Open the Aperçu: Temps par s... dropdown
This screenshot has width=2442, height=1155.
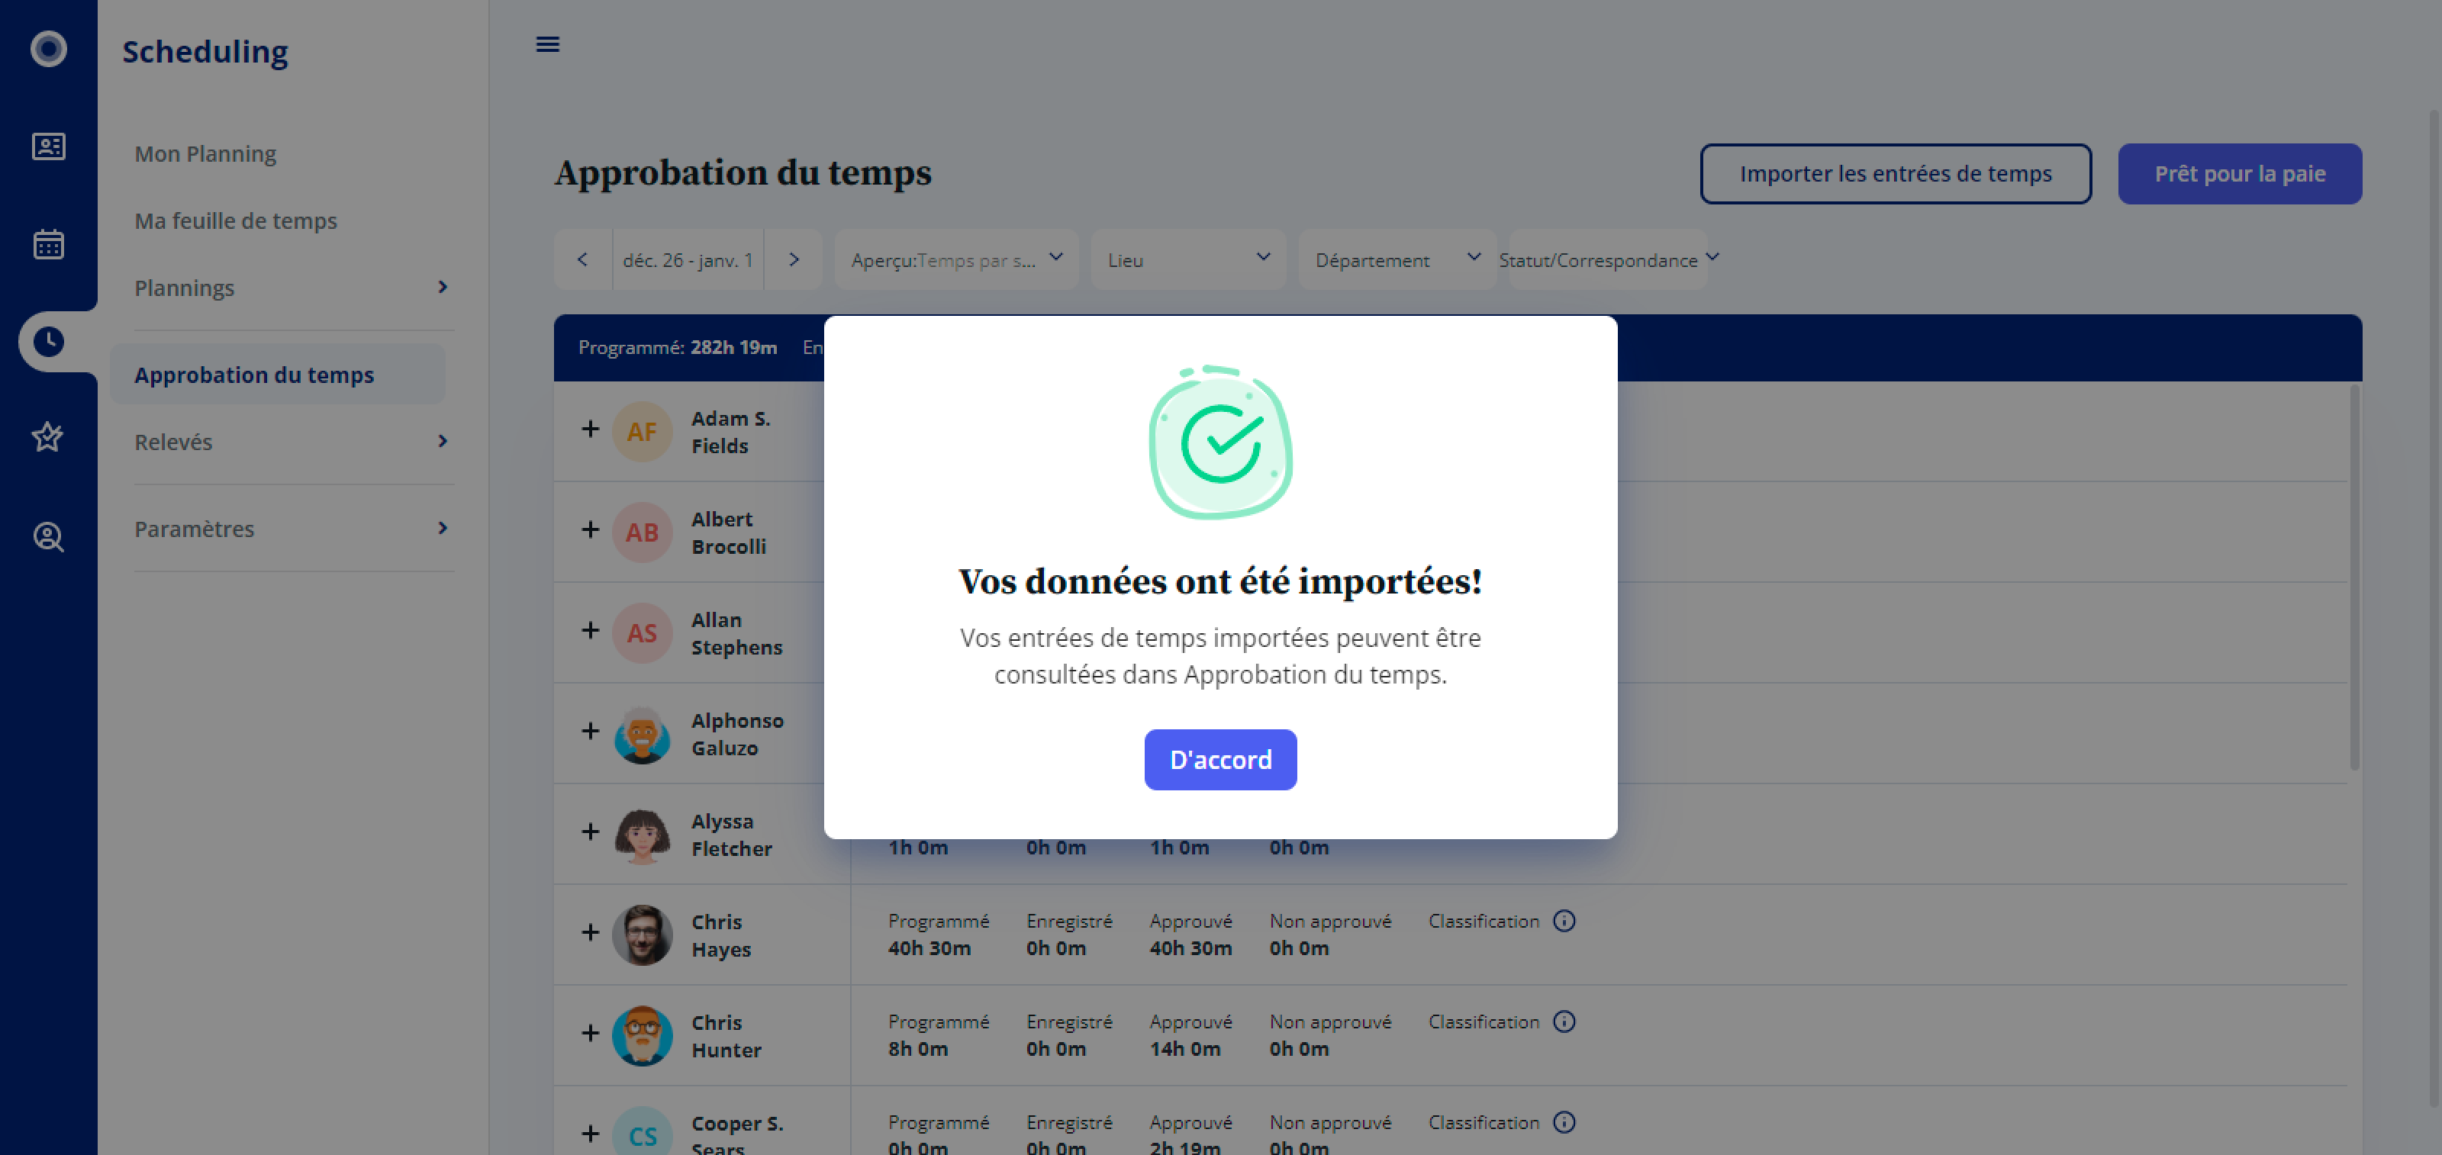coord(956,259)
